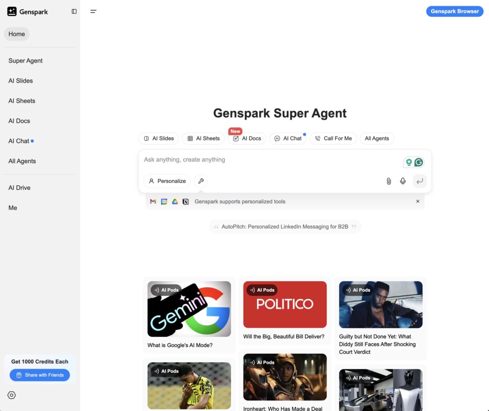489x411 pixels.
Task: Open the Gemini Google AI Mode thumbnail
Action: [x=189, y=309]
